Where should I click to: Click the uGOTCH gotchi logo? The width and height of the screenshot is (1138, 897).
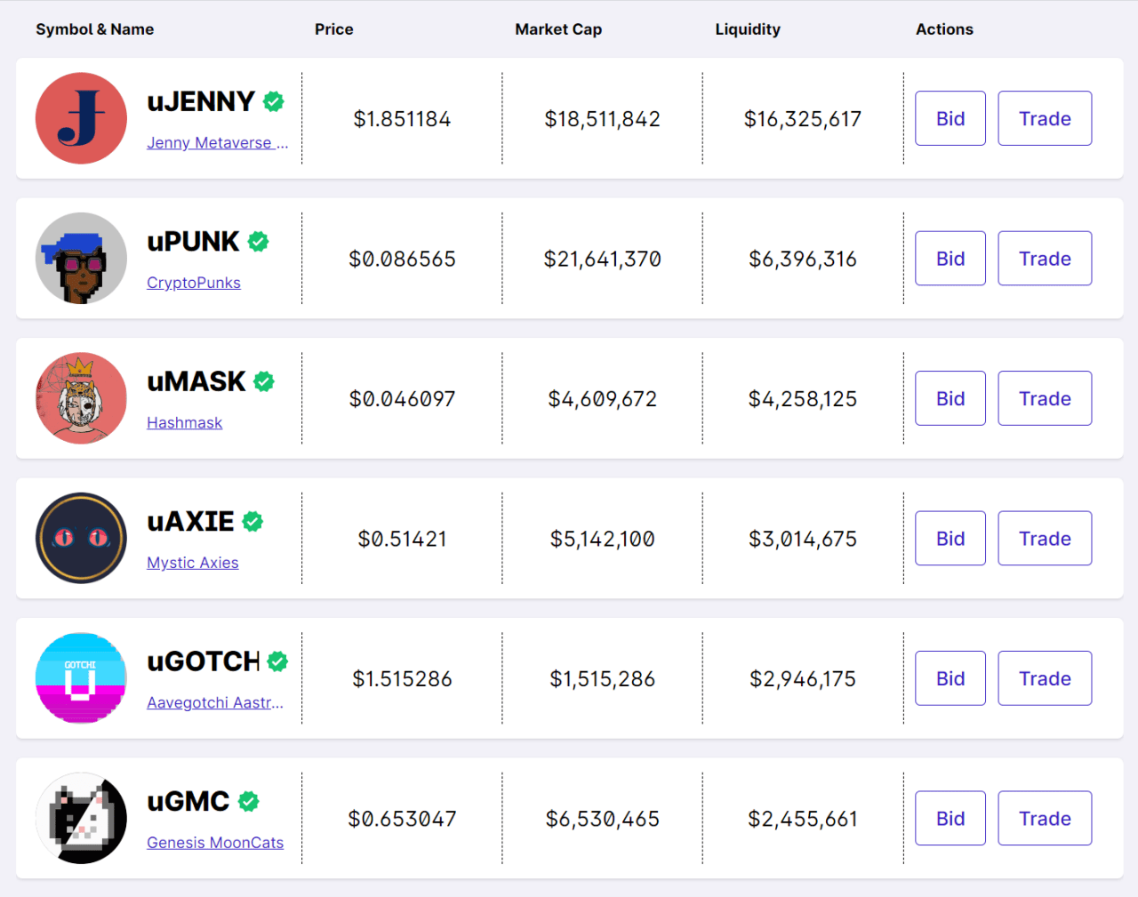point(81,678)
